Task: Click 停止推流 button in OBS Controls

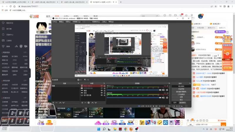Action: pos(181,86)
